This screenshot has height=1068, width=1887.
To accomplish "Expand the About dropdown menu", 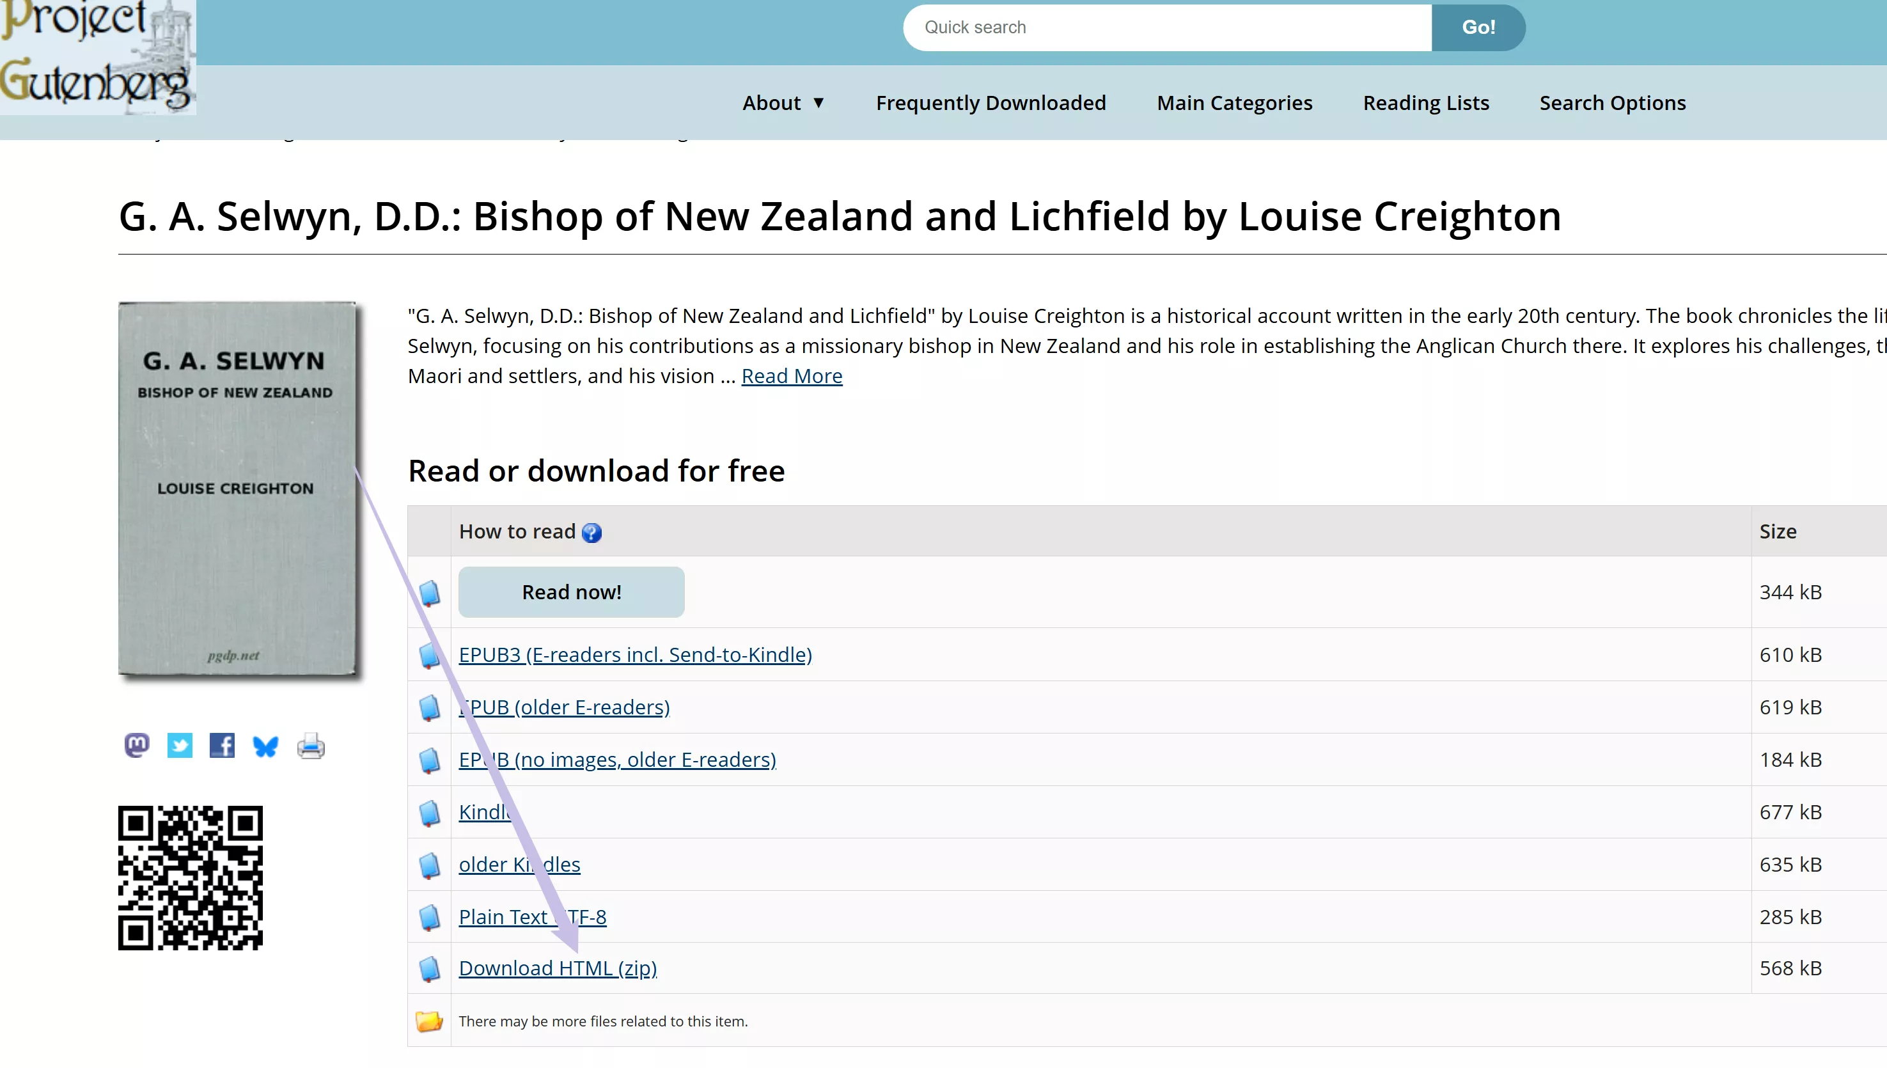I will (x=783, y=103).
